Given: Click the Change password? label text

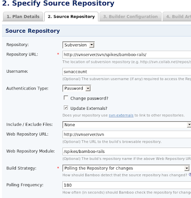Looking at the screenshot, I should point(89,99).
